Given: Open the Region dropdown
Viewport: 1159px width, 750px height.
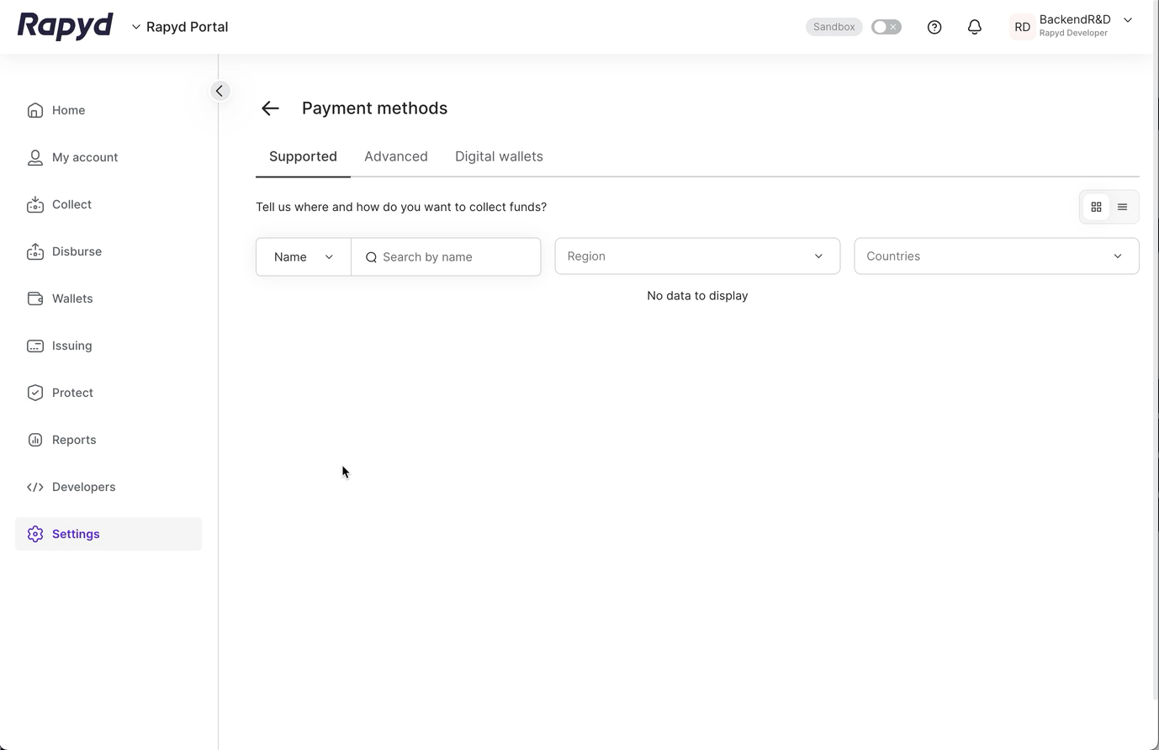Looking at the screenshot, I should [696, 256].
